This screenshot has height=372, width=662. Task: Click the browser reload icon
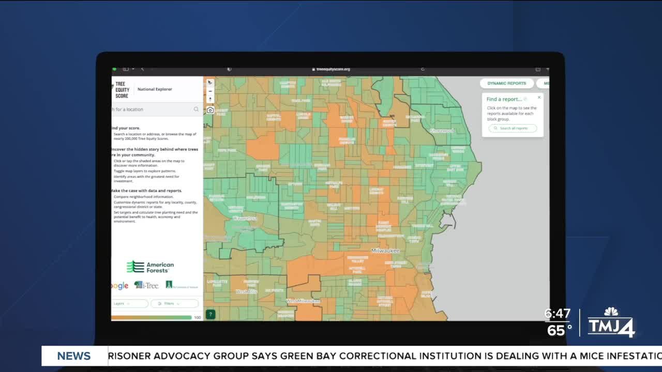pos(423,69)
